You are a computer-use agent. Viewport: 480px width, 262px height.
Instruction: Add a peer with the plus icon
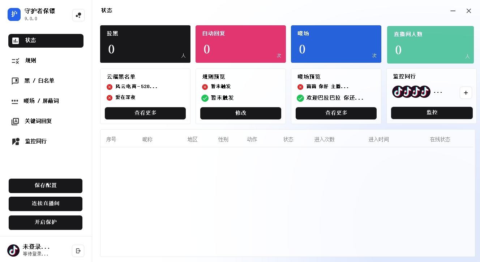(466, 93)
